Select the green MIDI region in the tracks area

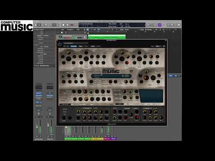tap(107, 37)
